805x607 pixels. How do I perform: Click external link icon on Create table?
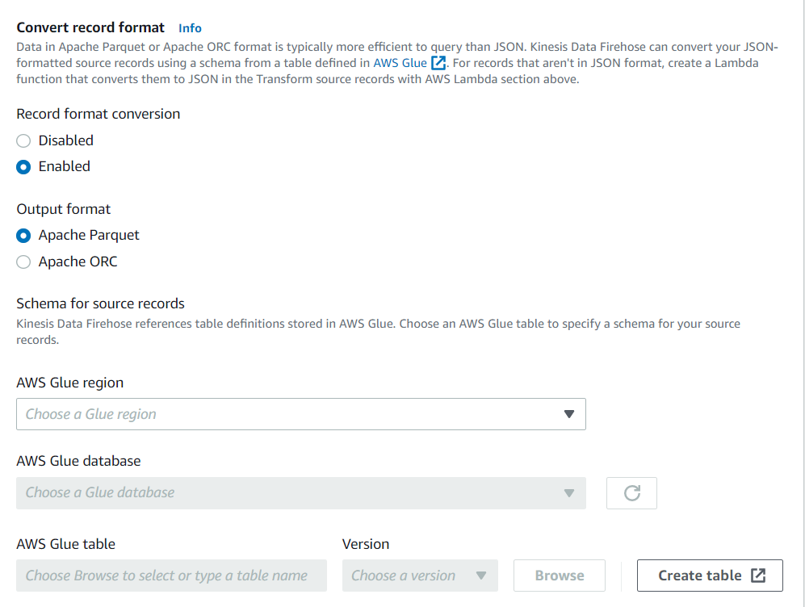pyautogui.click(x=758, y=576)
